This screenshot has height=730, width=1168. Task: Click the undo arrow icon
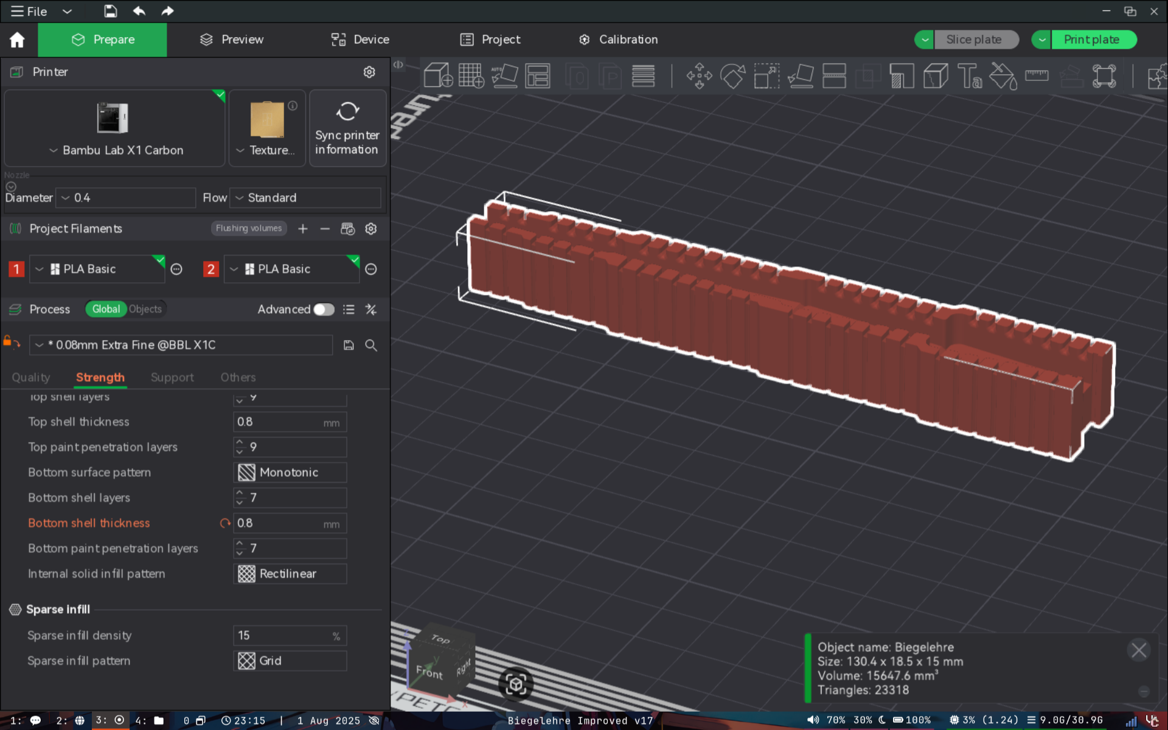coord(139,11)
